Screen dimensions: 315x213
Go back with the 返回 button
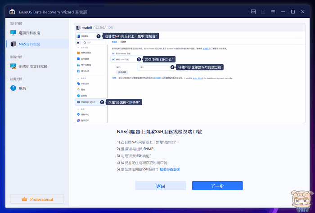coord(161,186)
